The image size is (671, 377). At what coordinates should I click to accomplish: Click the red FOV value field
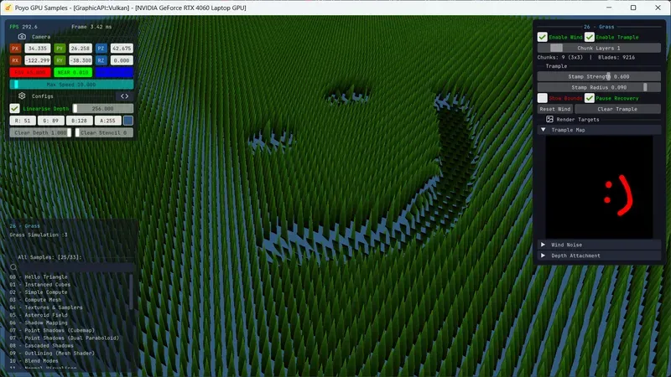(30, 72)
